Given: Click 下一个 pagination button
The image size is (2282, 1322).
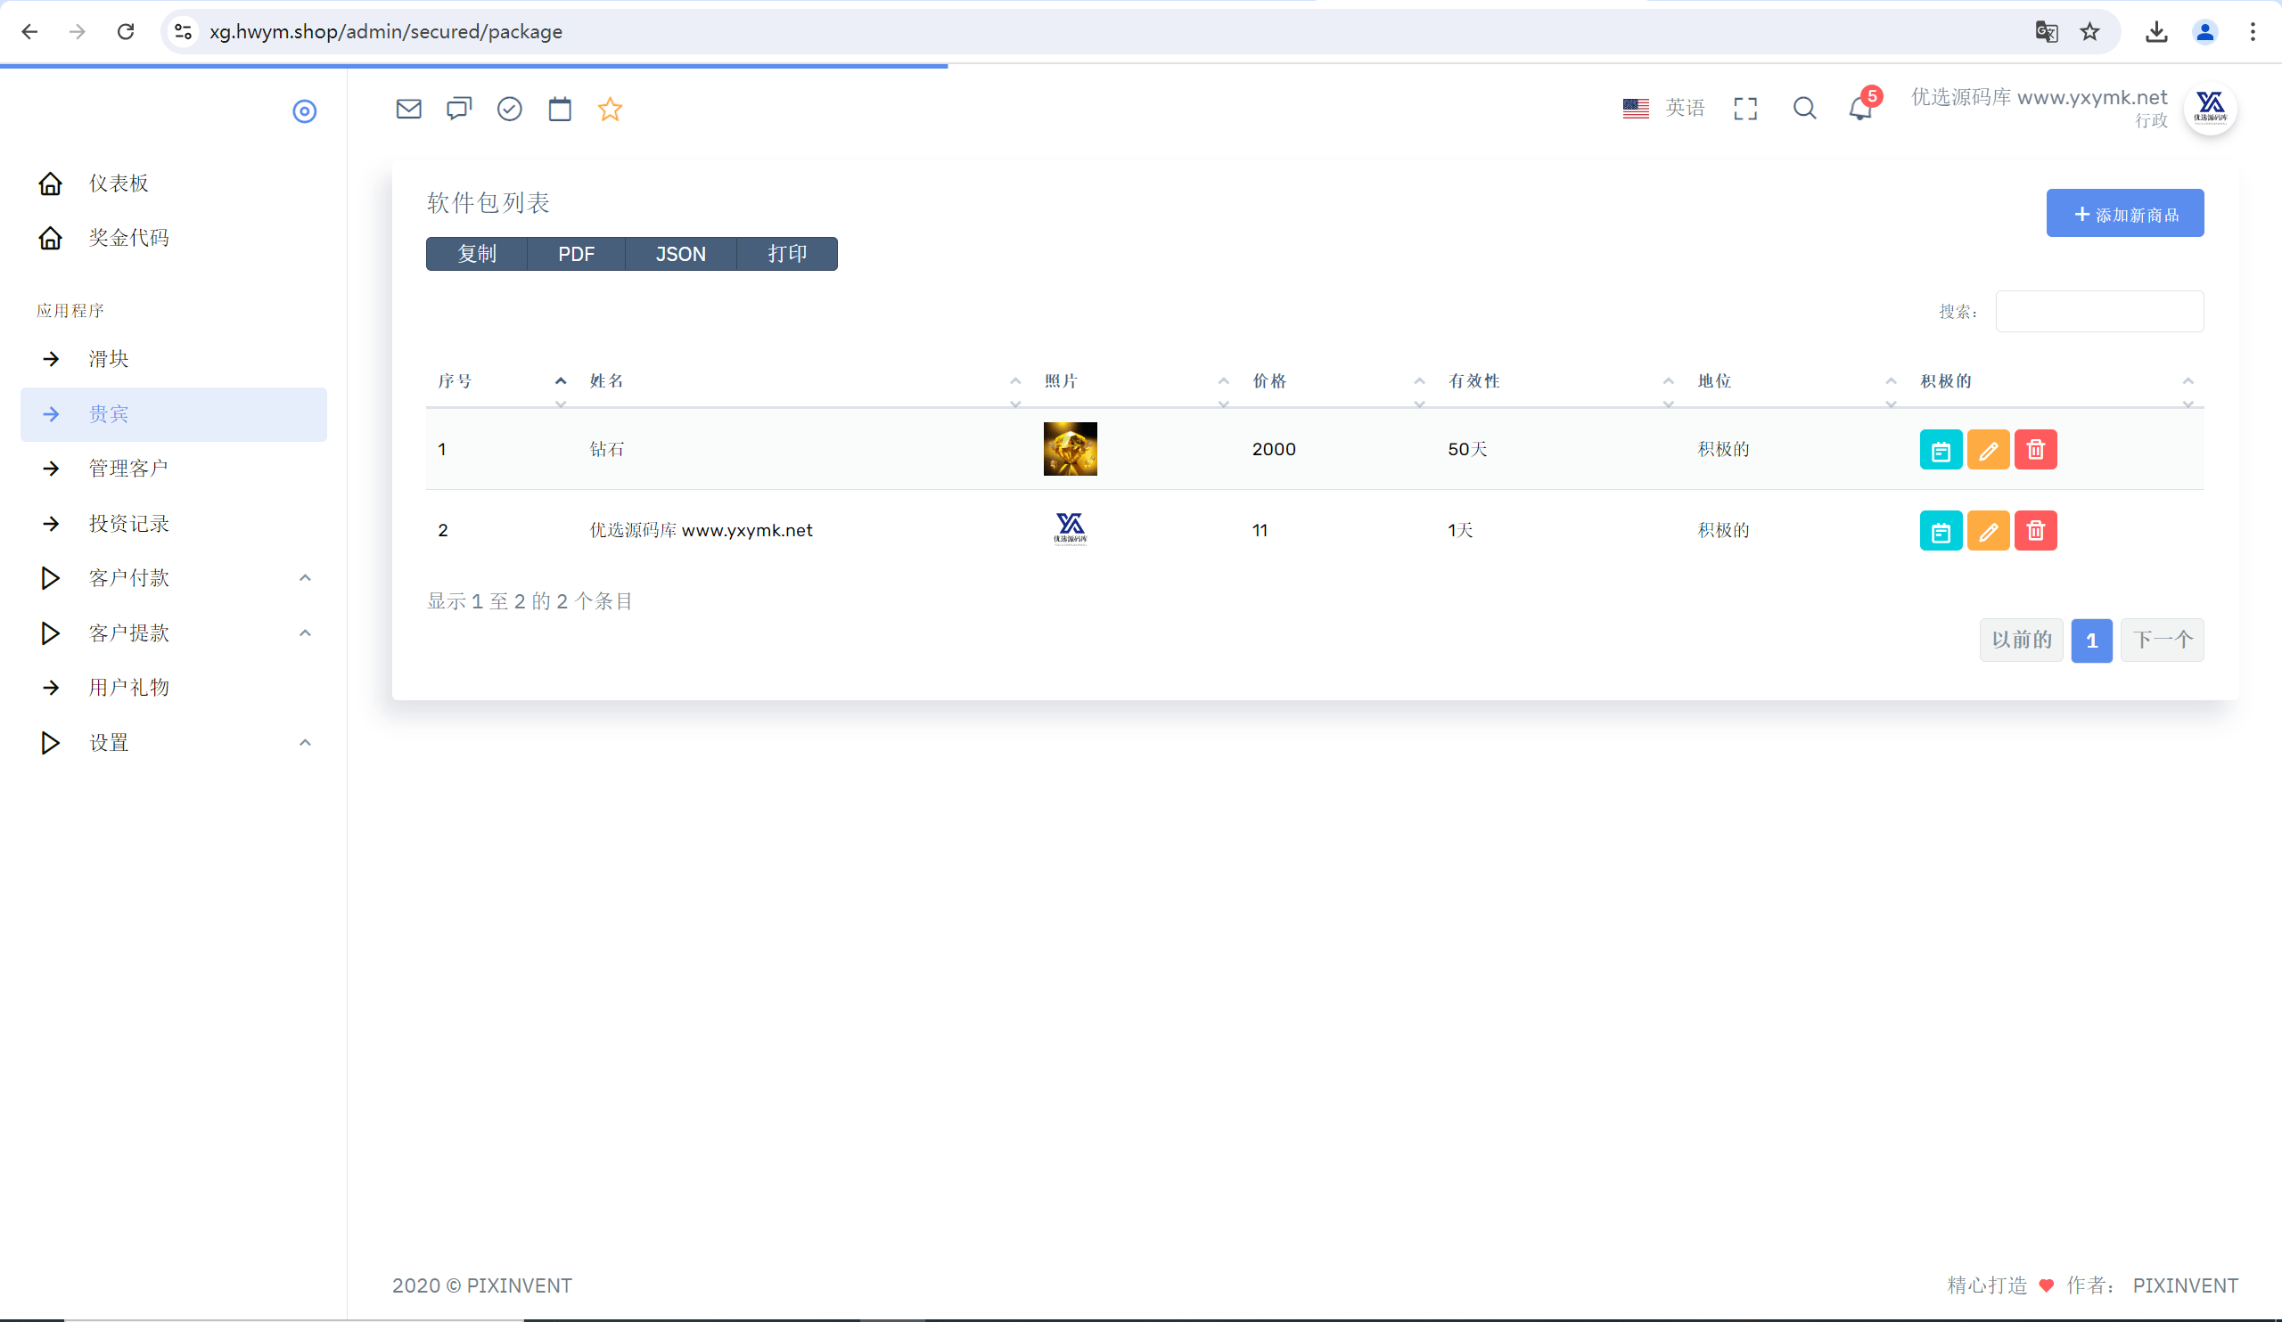Looking at the screenshot, I should pyautogui.click(x=2163, y=641).
